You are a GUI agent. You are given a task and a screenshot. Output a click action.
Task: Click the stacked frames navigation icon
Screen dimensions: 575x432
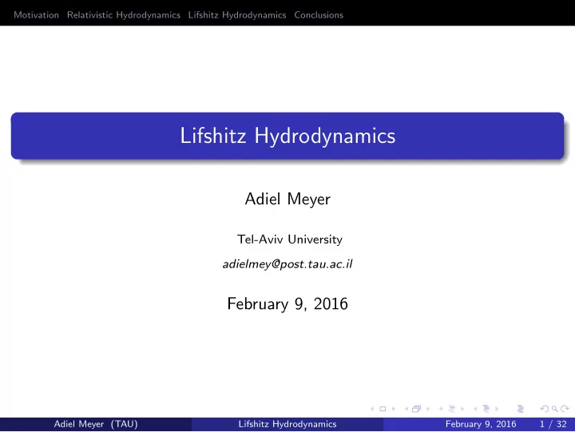point(417,409)
